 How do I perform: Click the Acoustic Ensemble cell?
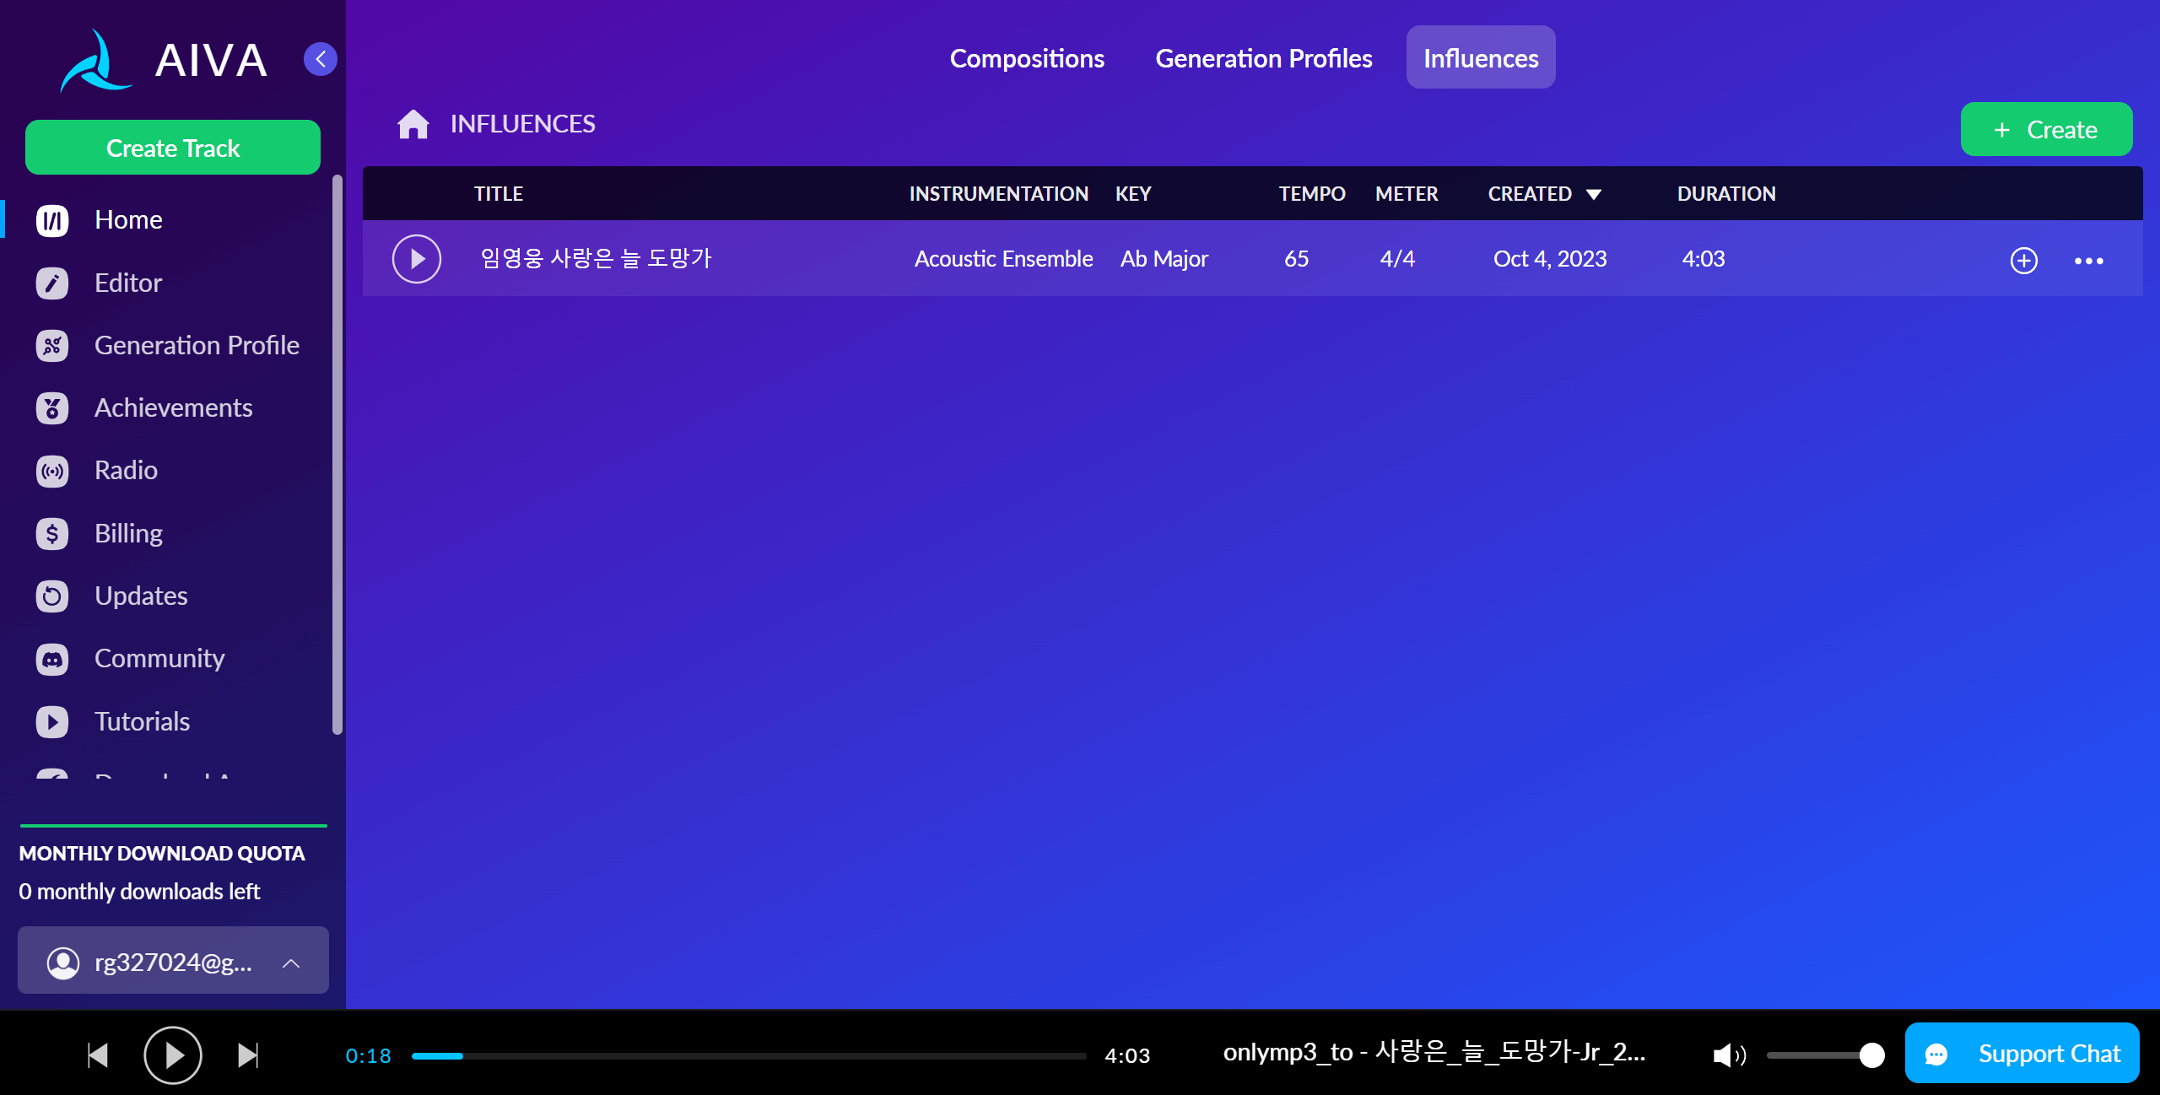[x=1003, y=258]
